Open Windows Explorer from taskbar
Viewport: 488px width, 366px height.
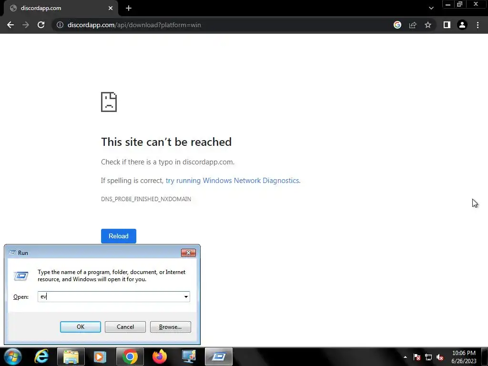pos(71,356)
